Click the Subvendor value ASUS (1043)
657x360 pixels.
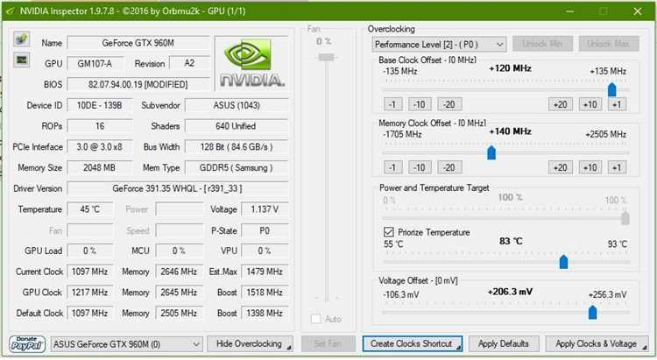pyautogui.click(x=237, y=105)
